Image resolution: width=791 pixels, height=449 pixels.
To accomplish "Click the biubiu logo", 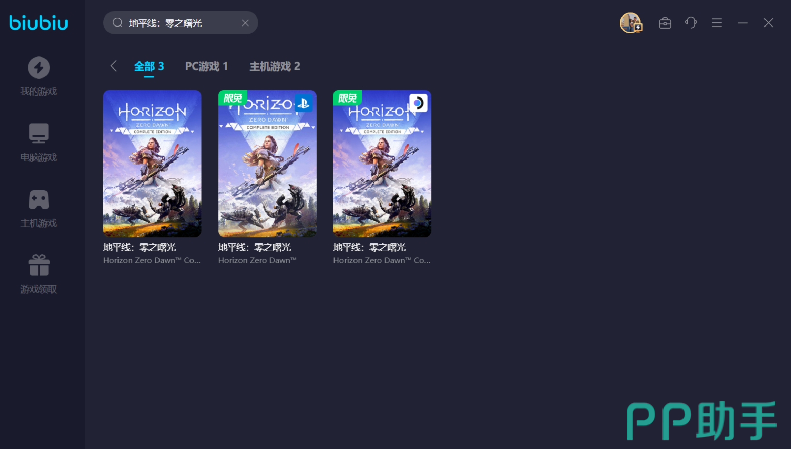I will coord(39,23).
